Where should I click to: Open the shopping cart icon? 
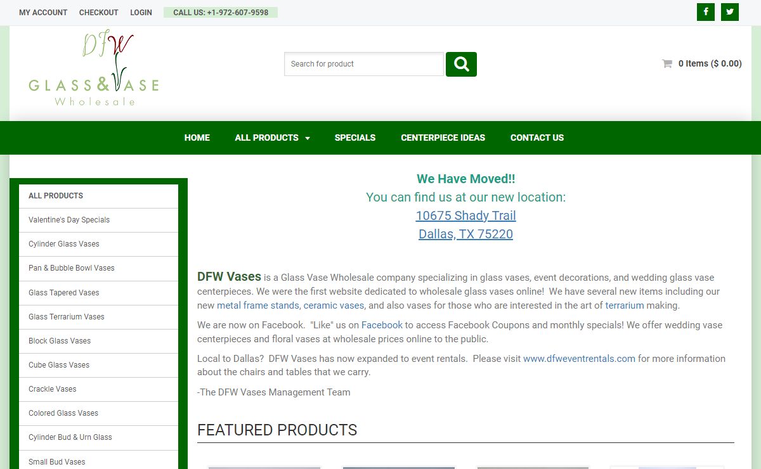pos(667,63)
